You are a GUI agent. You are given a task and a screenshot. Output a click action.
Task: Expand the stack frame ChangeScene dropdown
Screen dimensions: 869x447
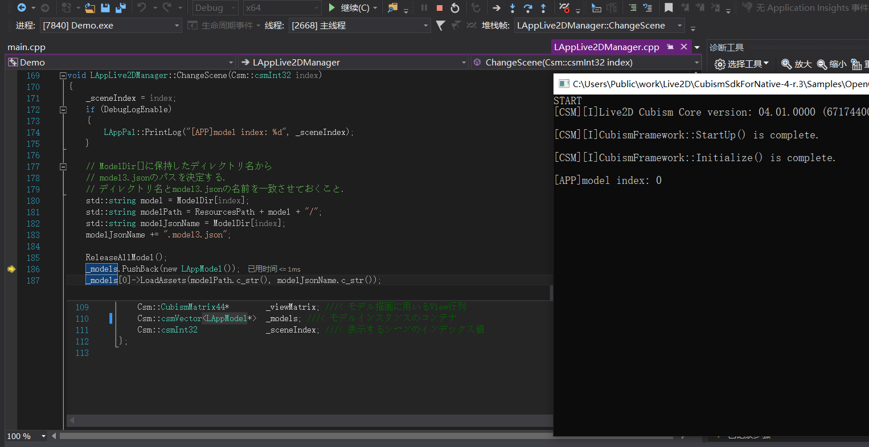[x=679, y=26]
